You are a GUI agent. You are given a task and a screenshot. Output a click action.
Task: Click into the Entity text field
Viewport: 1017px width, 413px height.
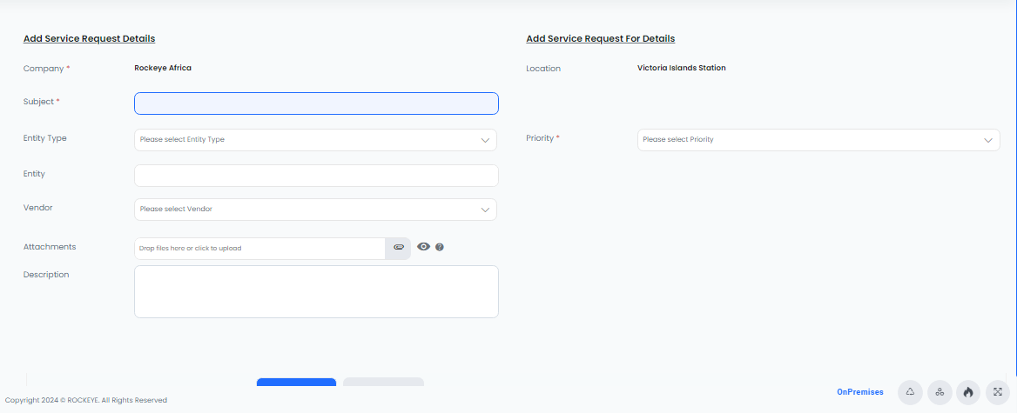[317, 176]
